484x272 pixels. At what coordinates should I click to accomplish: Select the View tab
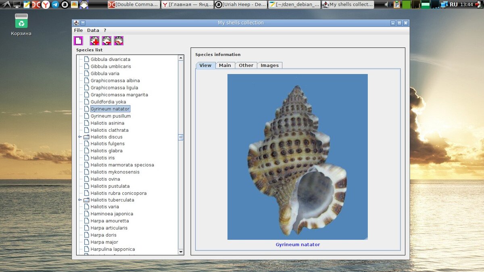click(x=205, y=65)
